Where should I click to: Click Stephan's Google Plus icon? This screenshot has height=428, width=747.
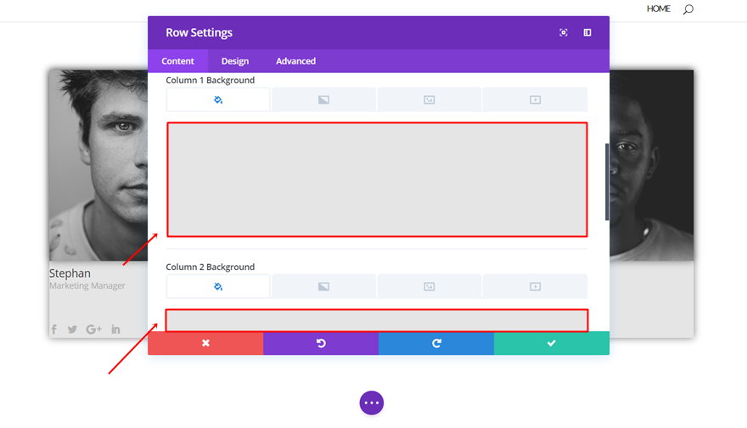point(94,329)
